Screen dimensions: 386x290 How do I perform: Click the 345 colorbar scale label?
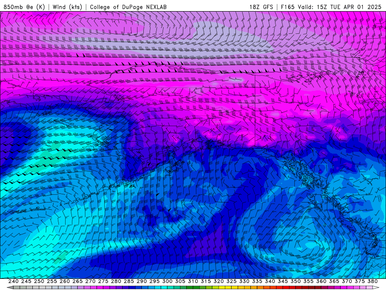click(283, 281)
